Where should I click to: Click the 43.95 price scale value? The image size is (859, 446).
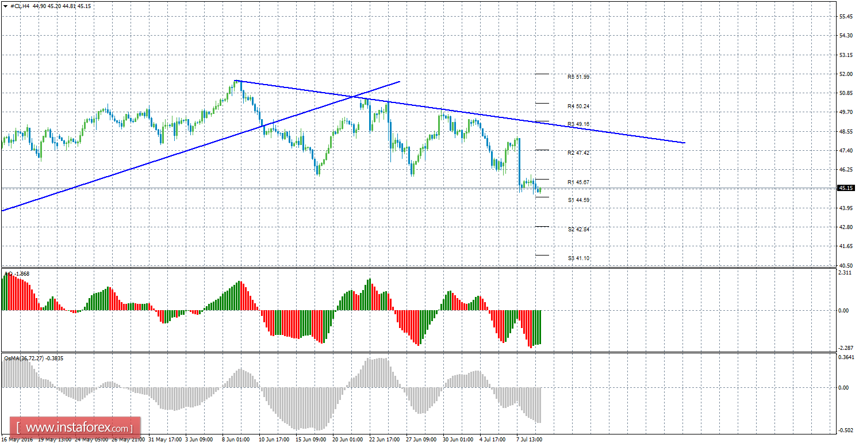pyautogui.click(x=846, y=208)
